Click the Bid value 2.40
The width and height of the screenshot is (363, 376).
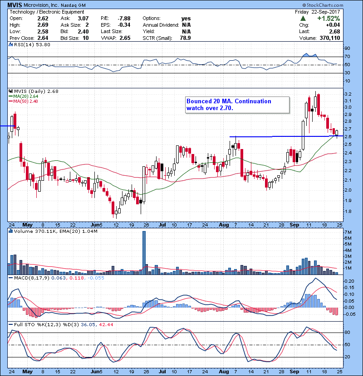tap(83, 31)
